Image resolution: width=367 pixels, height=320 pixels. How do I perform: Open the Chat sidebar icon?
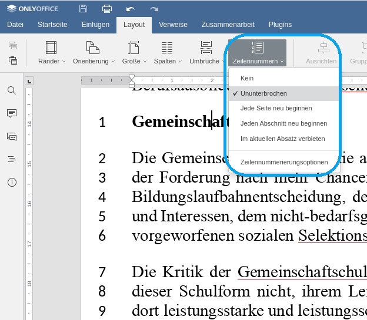(12, 136)
